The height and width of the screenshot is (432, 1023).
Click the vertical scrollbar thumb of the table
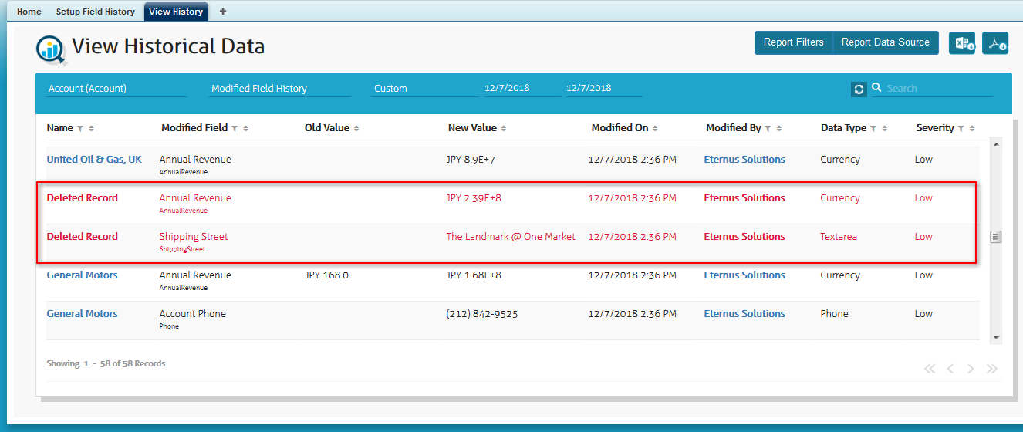pos(995,237)
